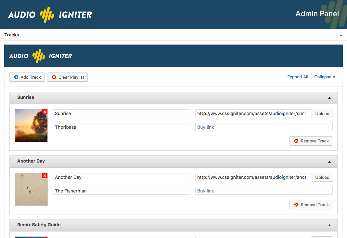Collapse the Remix Safety Guide panel arrow
The width and height of the screenshot is (347, 238).
[329, 225]
